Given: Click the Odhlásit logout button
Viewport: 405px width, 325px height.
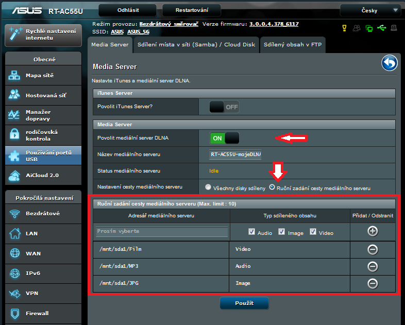Looking at the screenshot, I should (x=127, y=10).
